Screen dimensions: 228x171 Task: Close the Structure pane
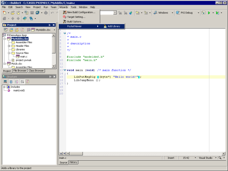click(x=55, y=77)
